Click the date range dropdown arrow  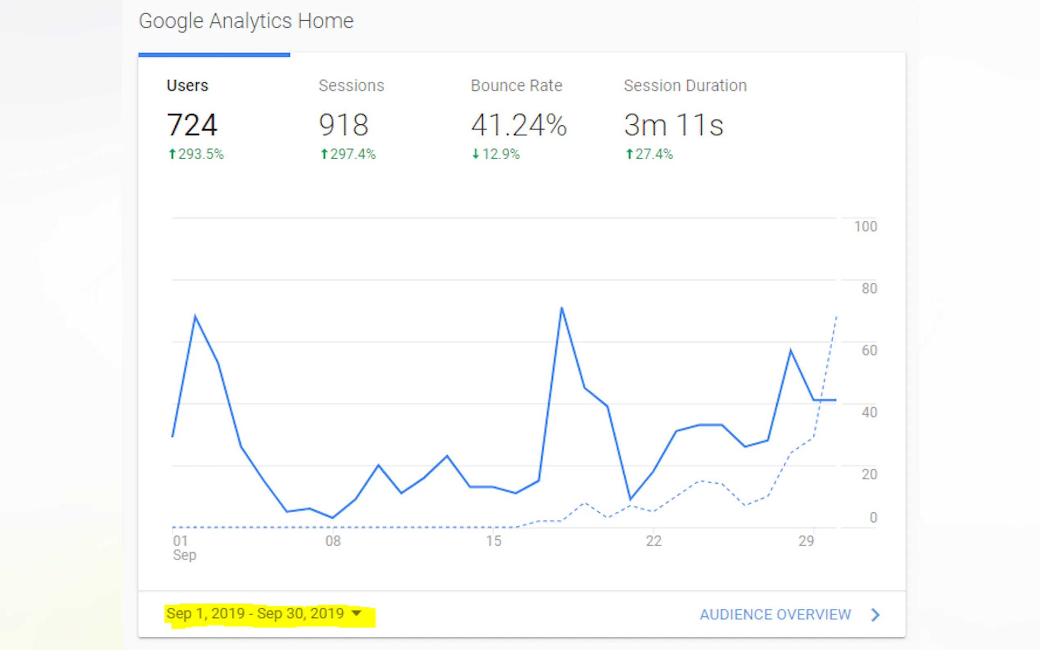[356, 613]
